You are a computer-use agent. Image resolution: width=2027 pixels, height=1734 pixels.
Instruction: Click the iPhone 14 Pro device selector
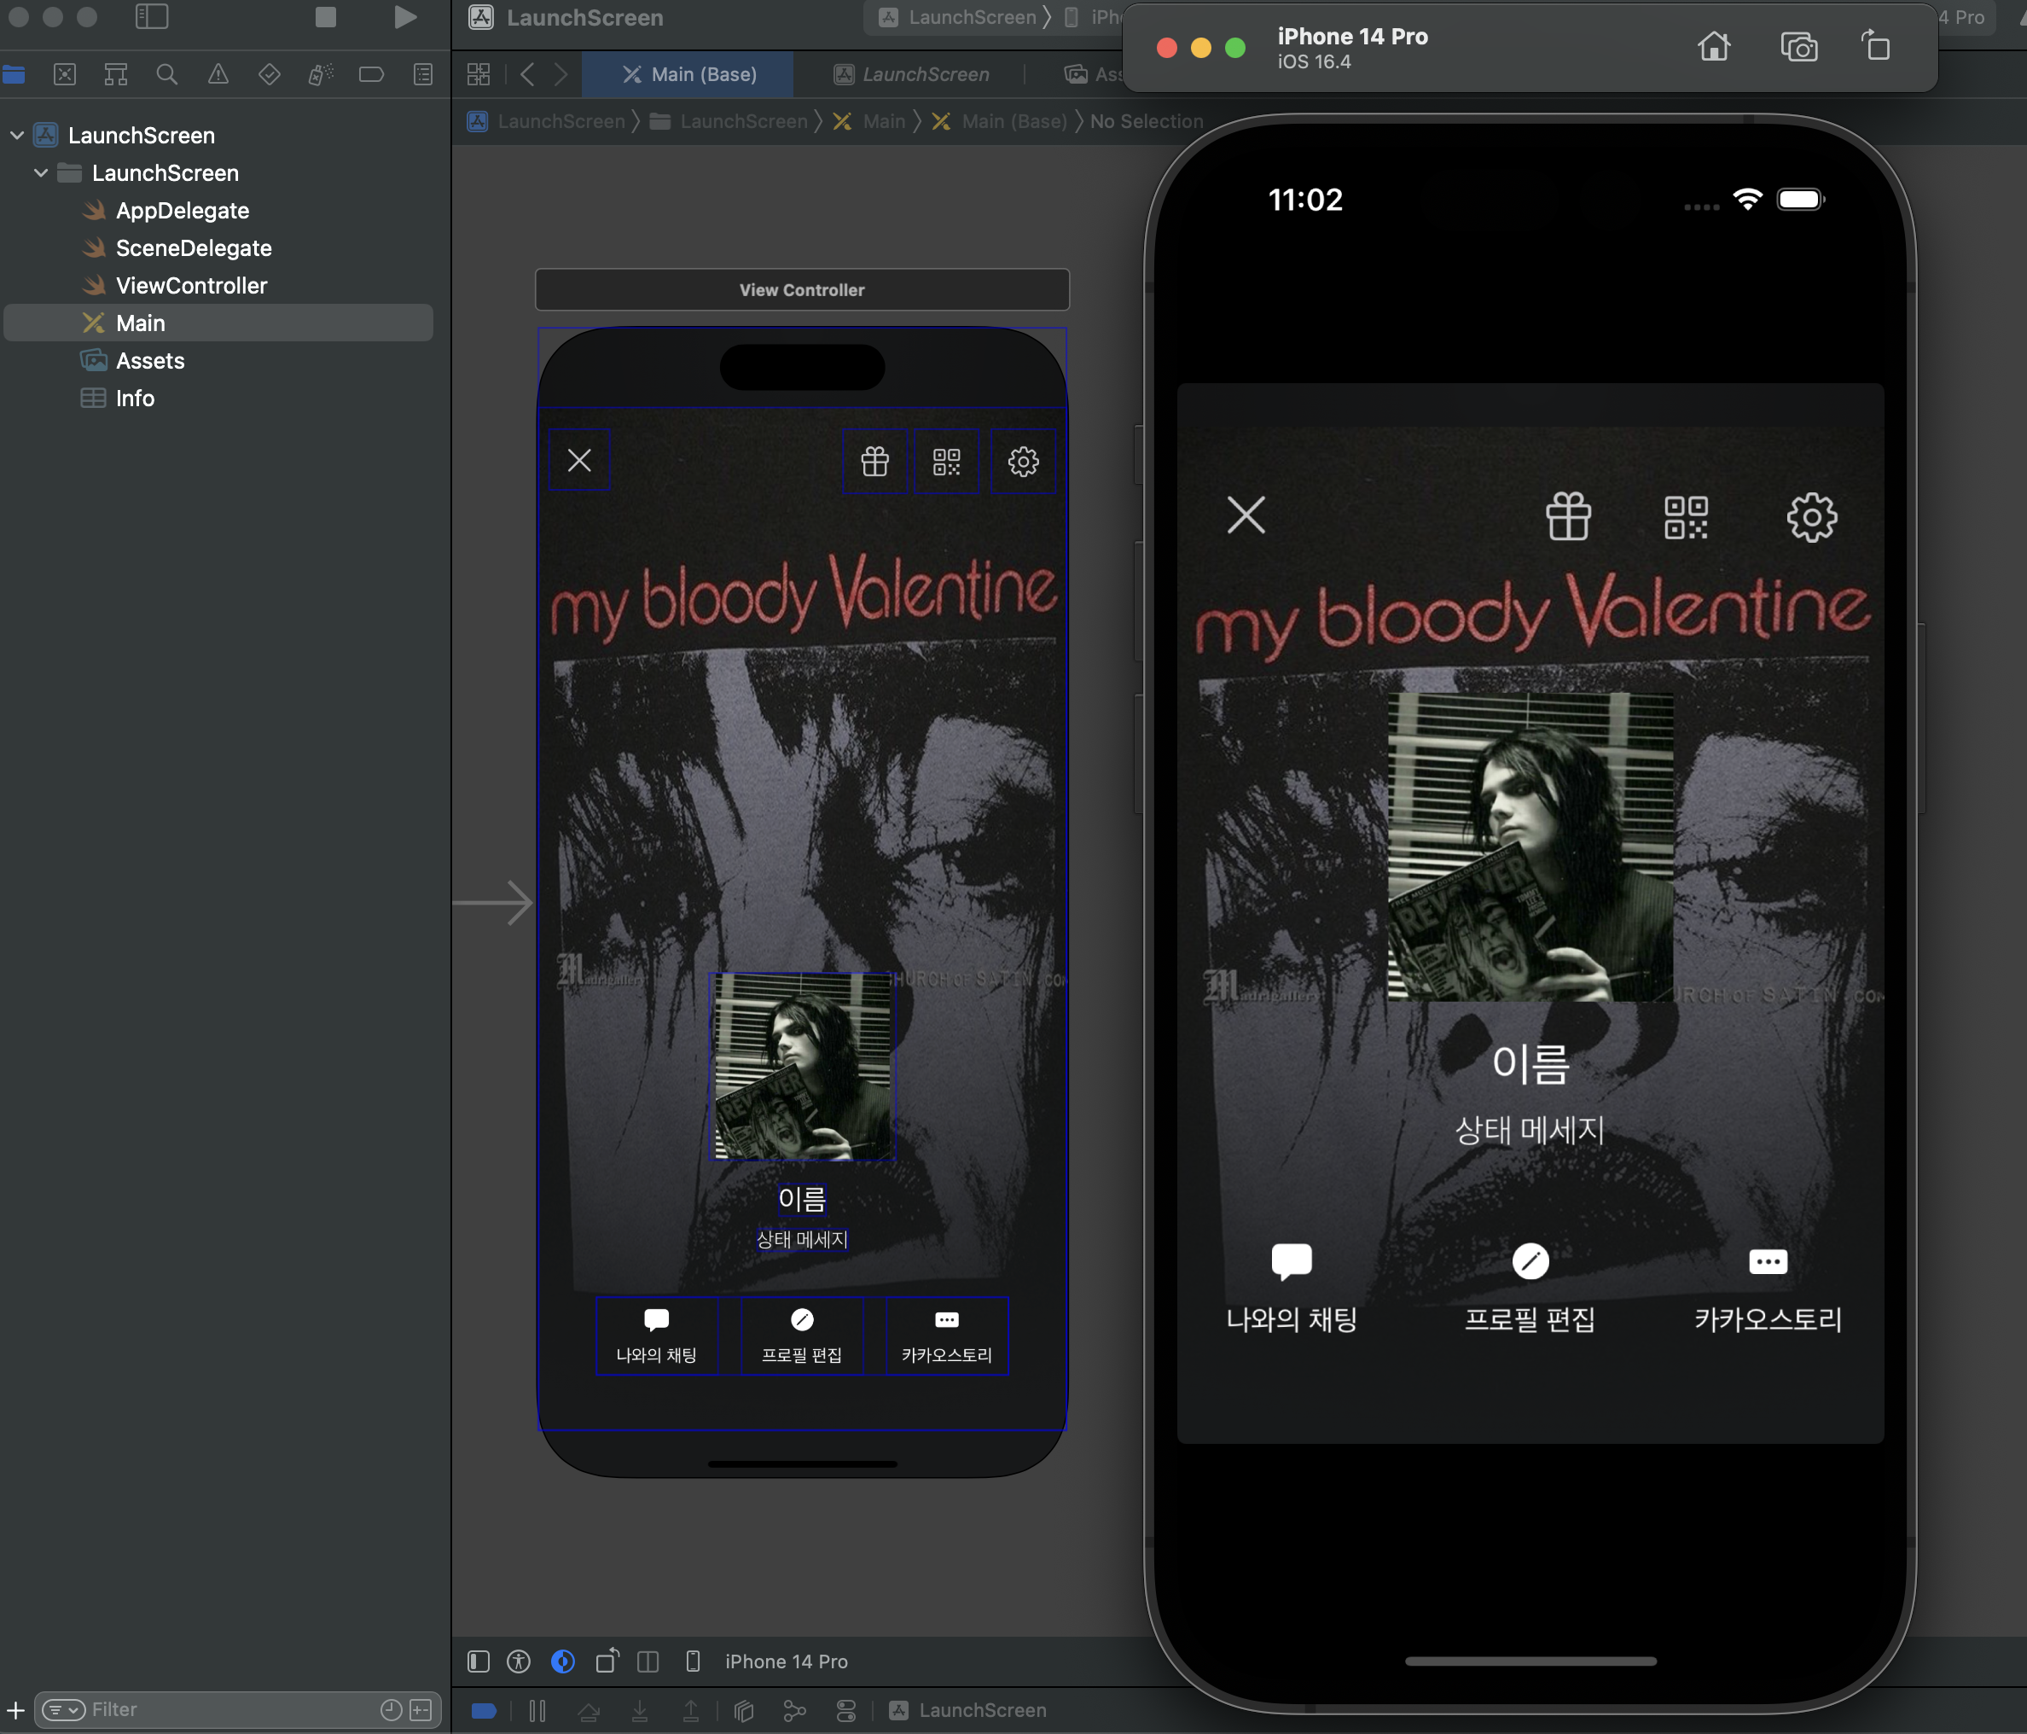click(x=786, y=1661)
